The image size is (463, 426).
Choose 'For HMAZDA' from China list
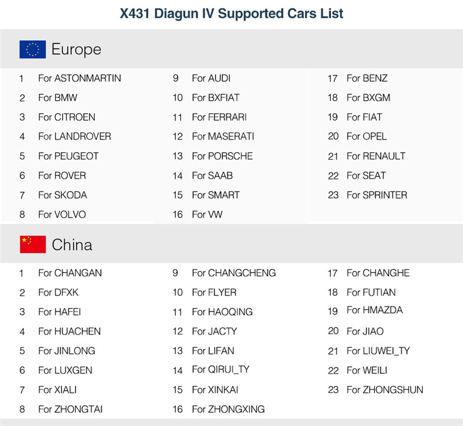[x=374, y=310]
